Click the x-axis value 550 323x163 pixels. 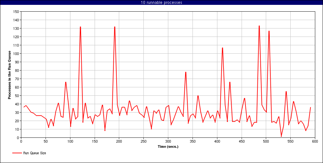pyautogui.click(x=290, y=142)
